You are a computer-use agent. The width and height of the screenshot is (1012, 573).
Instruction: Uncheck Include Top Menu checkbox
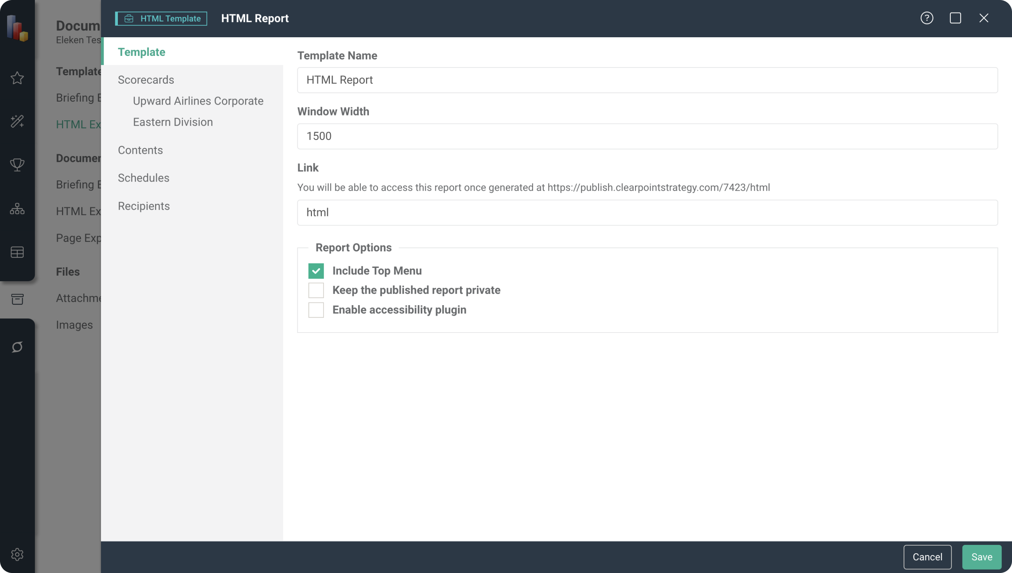316,271
